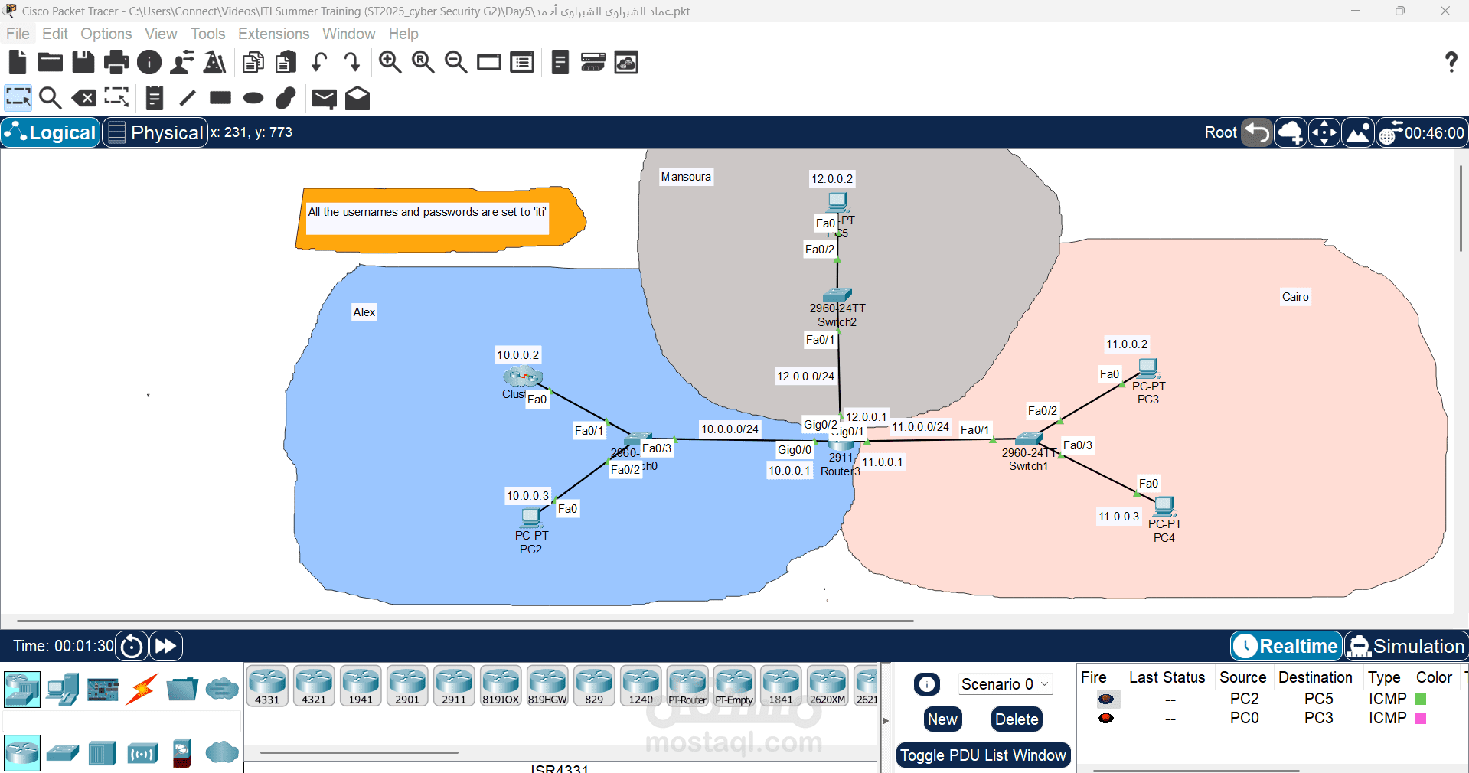Open the Help menu
Viewport: 1469px width, 773px height.
(x=403, y=34)
